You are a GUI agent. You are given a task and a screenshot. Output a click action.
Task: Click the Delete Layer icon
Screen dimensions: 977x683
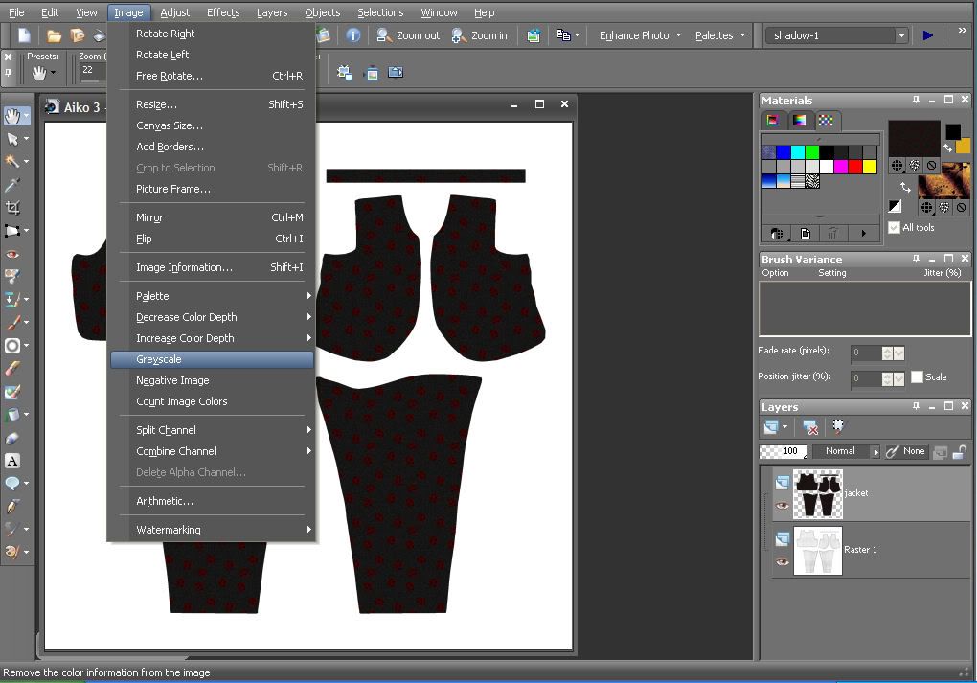810,427
